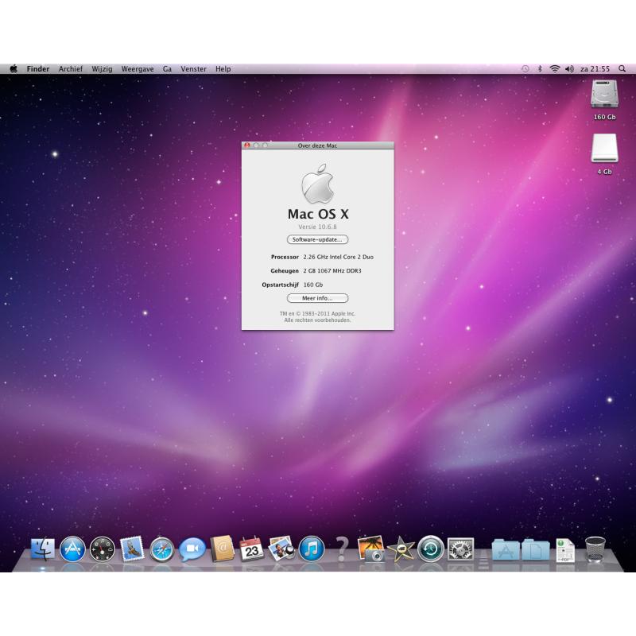
Task: Click the Software-update... button
Action: pyautogui.click(x=317, y=240)
